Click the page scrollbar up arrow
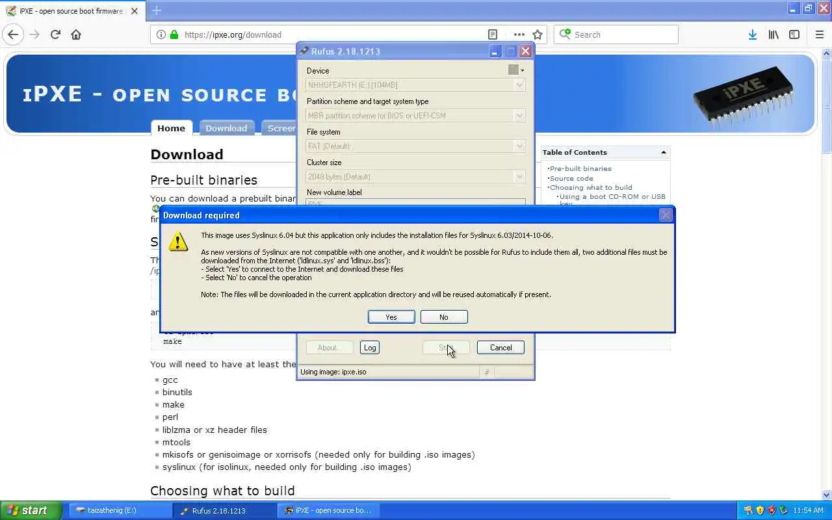 point(826,53)
